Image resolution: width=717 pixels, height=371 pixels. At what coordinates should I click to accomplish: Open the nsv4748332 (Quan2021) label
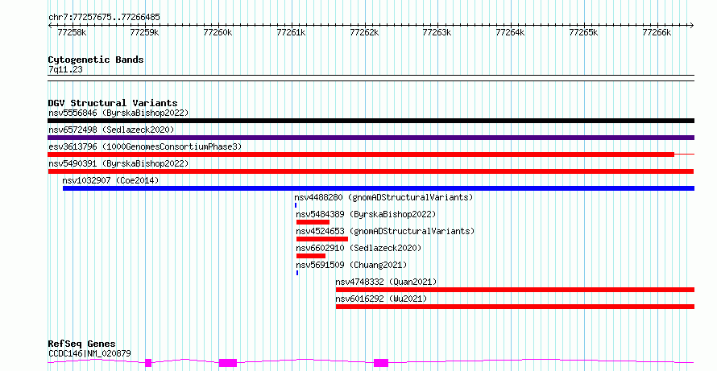387,282
